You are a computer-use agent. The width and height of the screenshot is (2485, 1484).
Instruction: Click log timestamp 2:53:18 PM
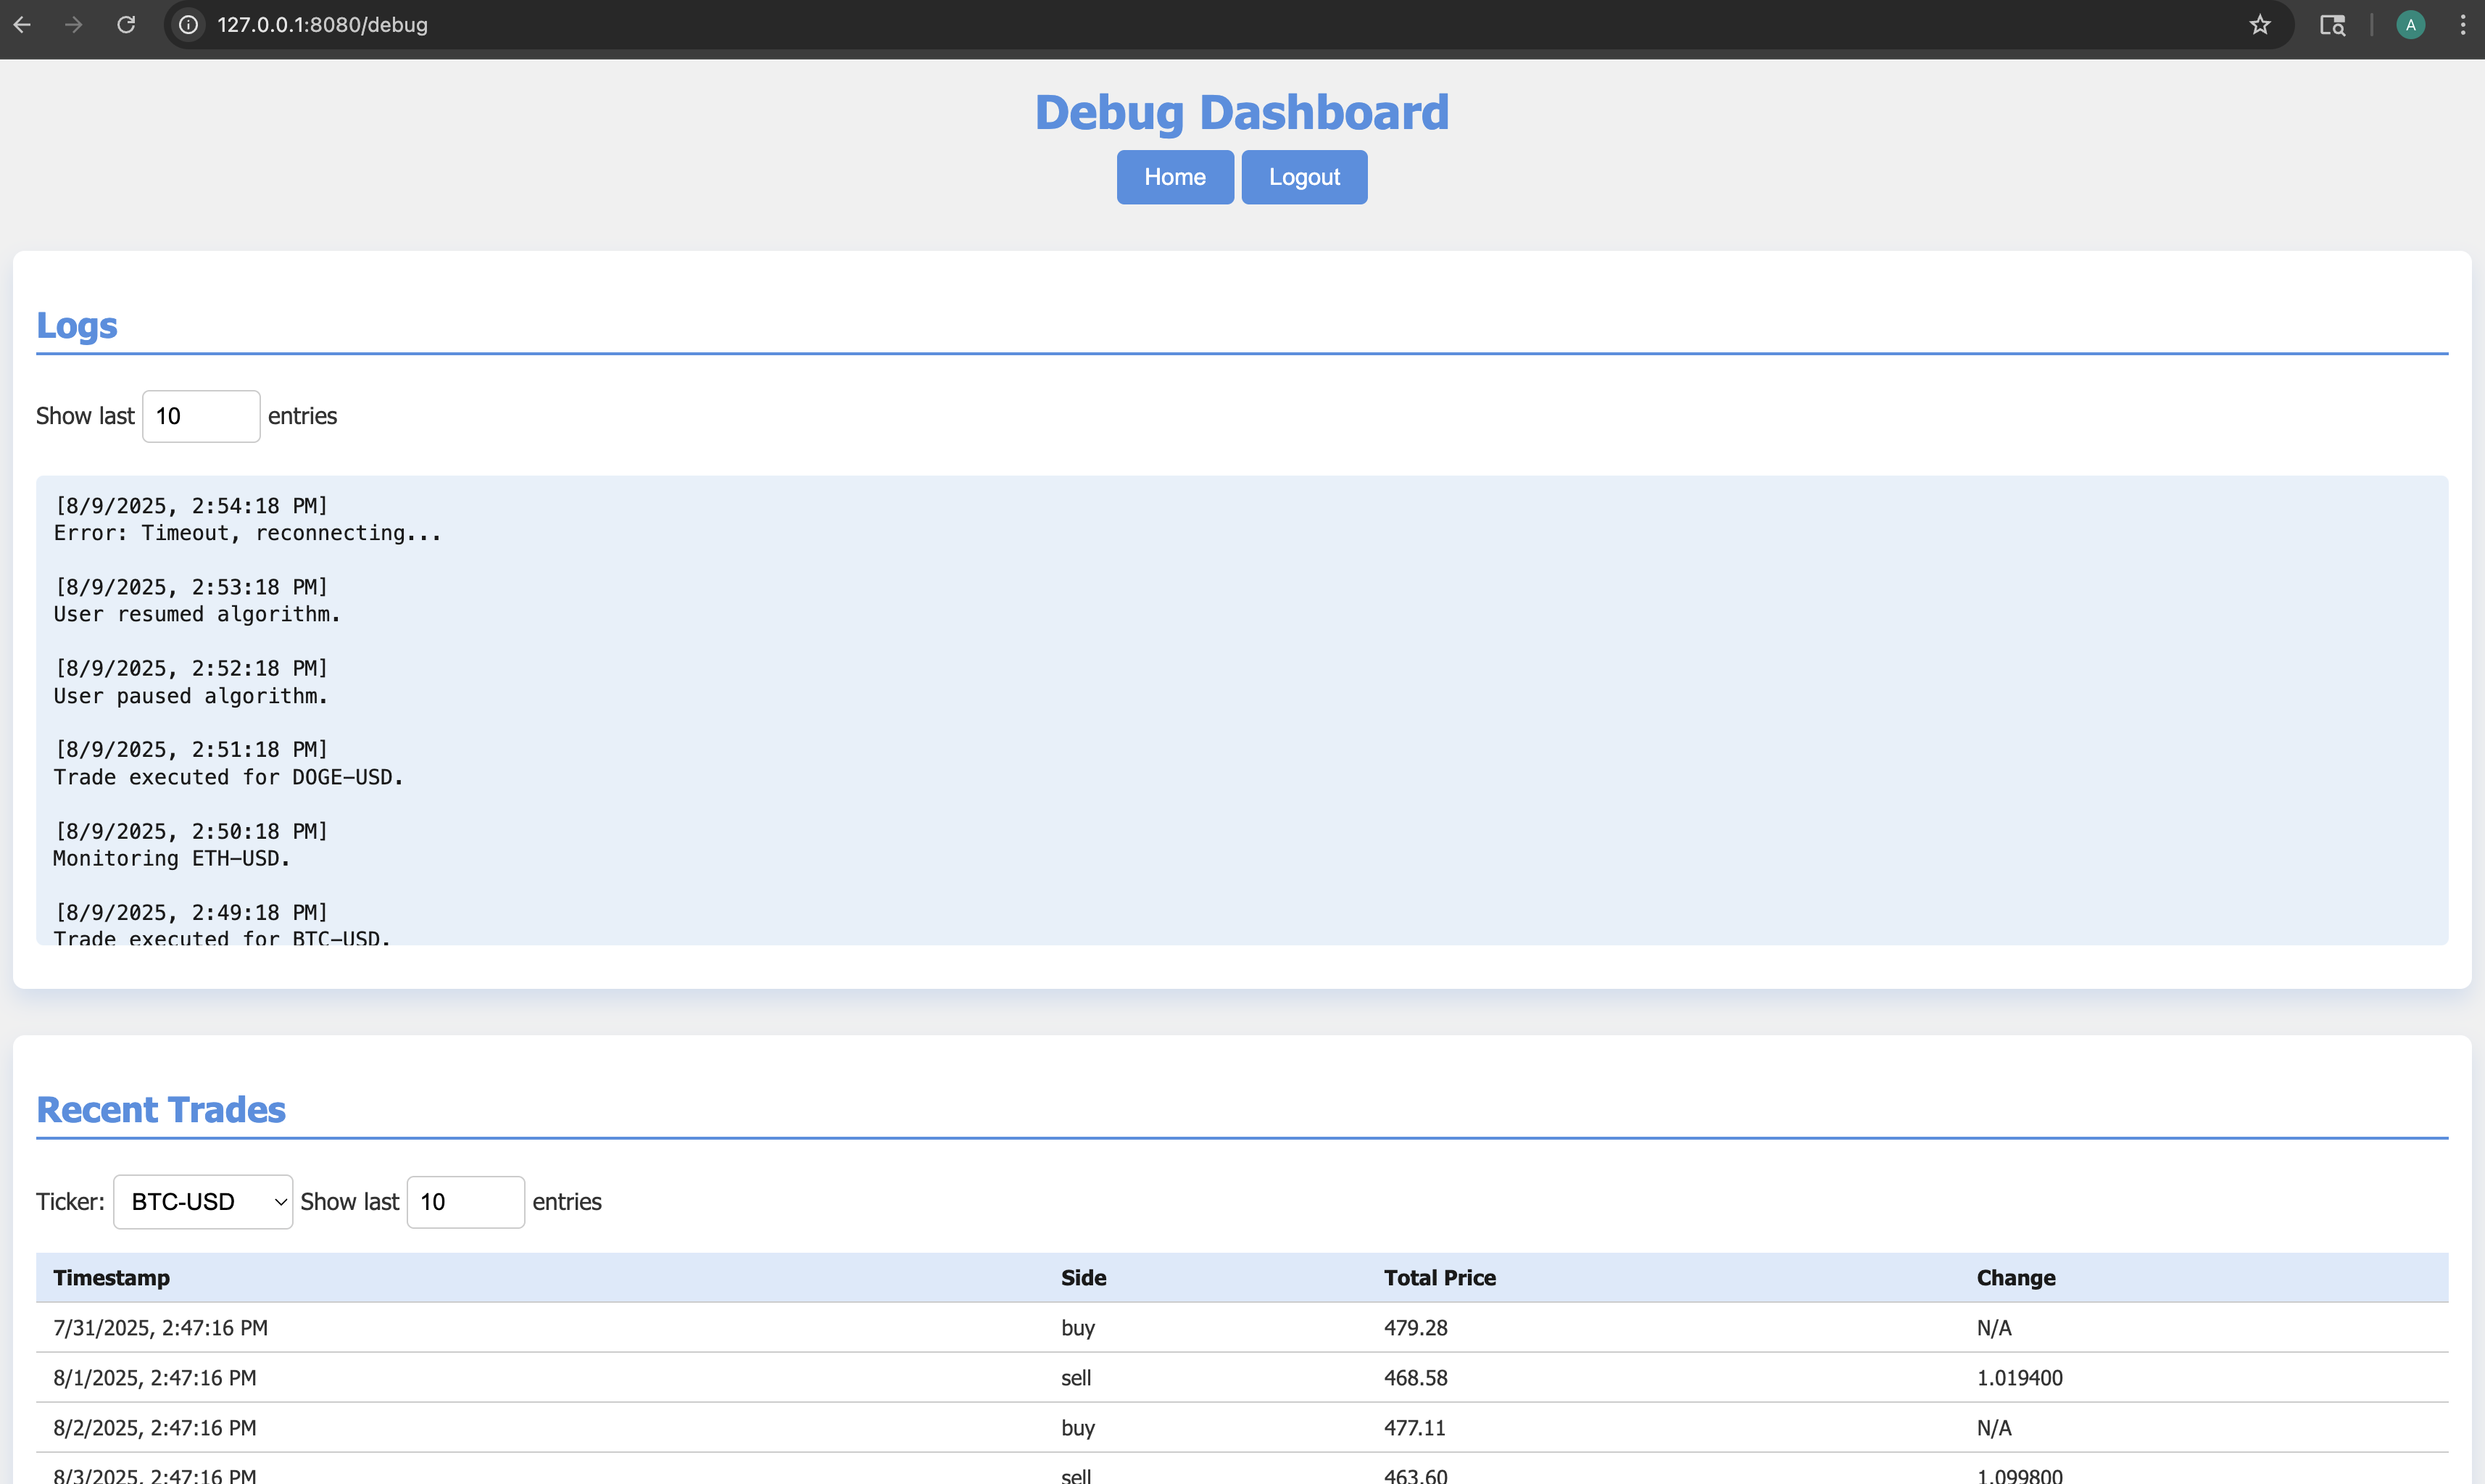coord(191,587)
